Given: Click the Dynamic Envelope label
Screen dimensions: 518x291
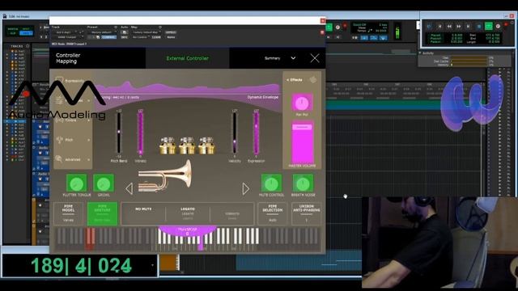Looking at the screenshot, I should click(262, 97).
